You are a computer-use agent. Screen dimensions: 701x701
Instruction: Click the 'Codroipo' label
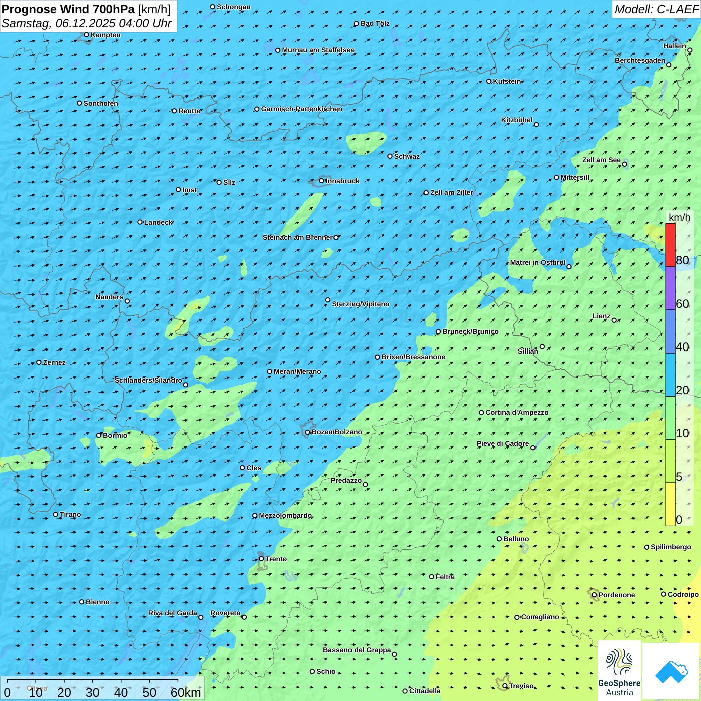683,594
